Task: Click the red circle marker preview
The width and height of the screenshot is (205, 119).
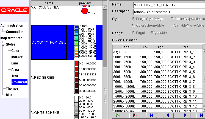Action: click(85, 11)
